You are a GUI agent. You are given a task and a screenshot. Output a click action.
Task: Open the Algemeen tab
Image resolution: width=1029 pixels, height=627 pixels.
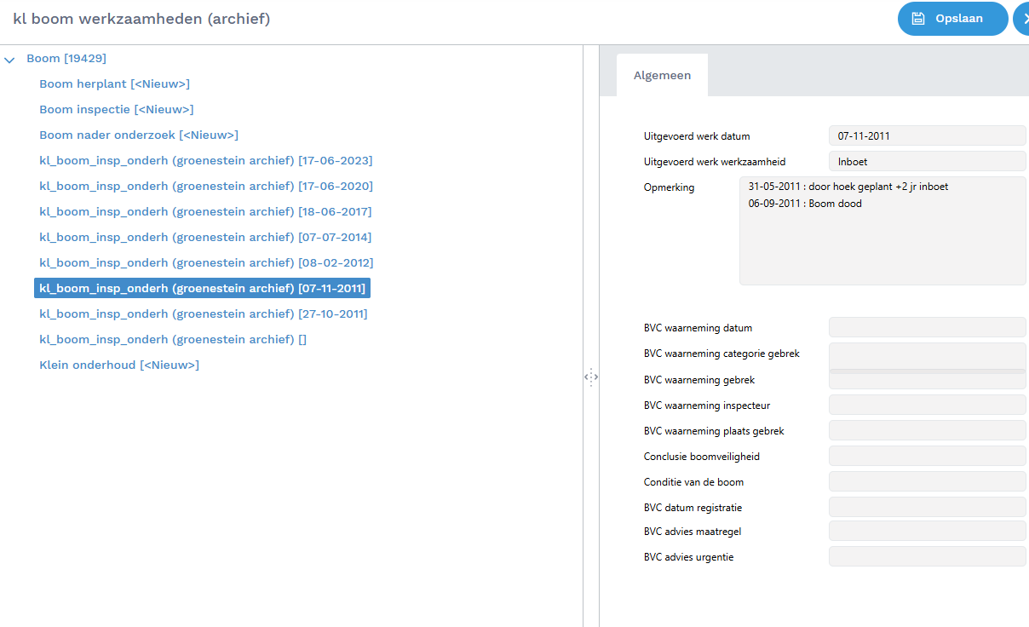click(662, 76)
